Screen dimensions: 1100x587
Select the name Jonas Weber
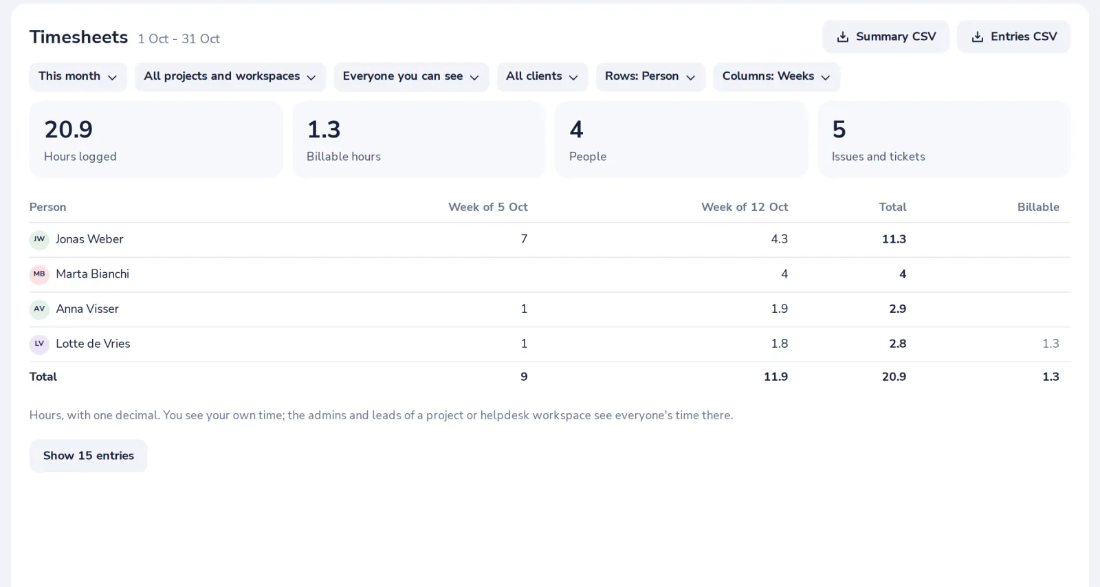pos(89,239)
